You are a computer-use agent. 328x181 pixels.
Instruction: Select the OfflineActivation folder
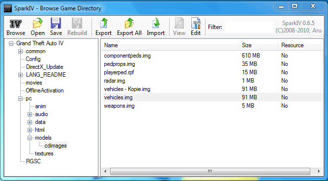pos(45,90)
